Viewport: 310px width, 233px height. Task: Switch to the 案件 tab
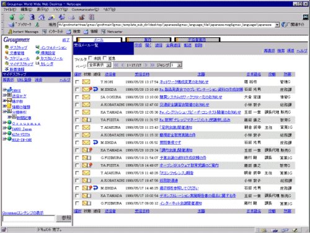(148, 40)
